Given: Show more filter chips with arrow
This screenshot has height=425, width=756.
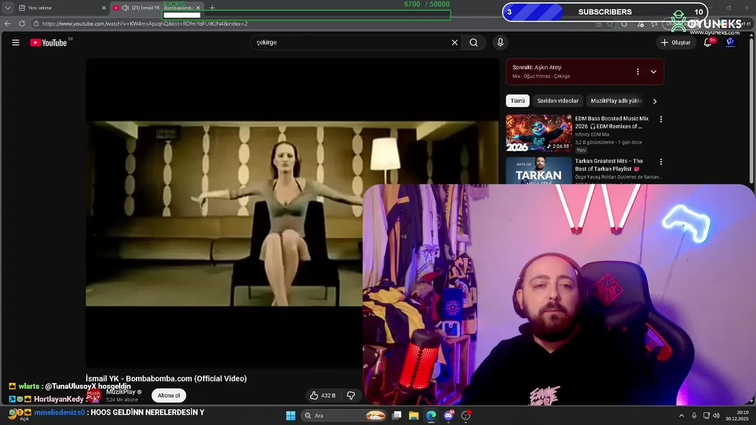Looking at the screenshot, I should tap(654, 101).
